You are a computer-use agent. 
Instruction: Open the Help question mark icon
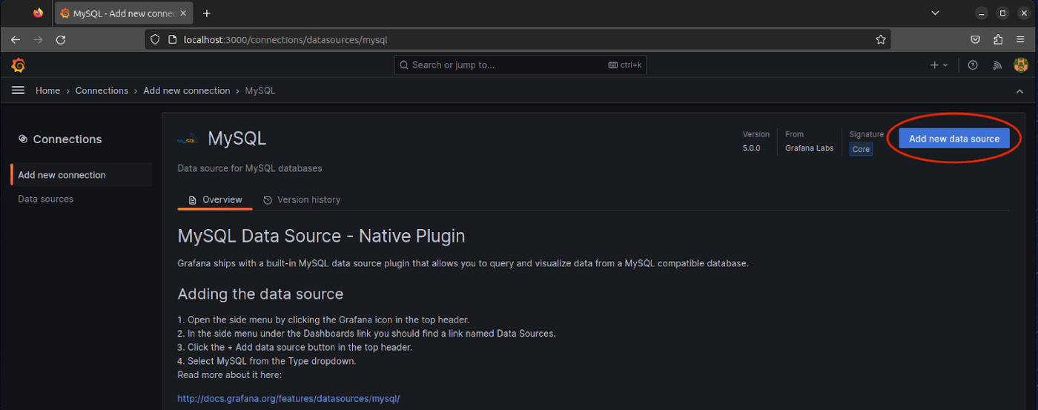click(973, 65)
